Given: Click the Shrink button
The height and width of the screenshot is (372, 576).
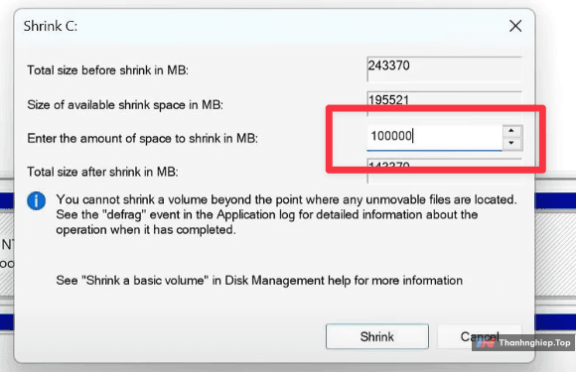Looking at the screenshot, I should point(377,336).
